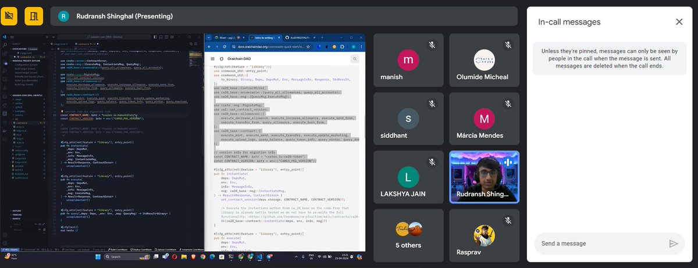Click the VS Code logo icon
Image resolution: width=698 pixels, height=268 pixels.
pos(4,37)
